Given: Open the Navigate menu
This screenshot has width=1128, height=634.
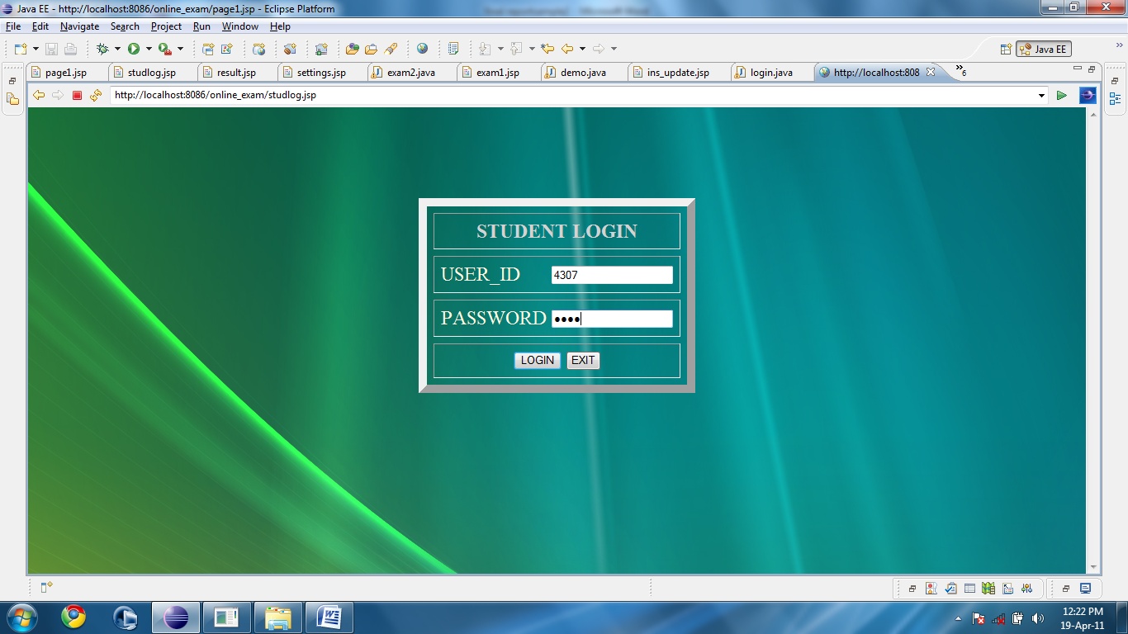Looking at the screenshot, I should pos(79,26).
